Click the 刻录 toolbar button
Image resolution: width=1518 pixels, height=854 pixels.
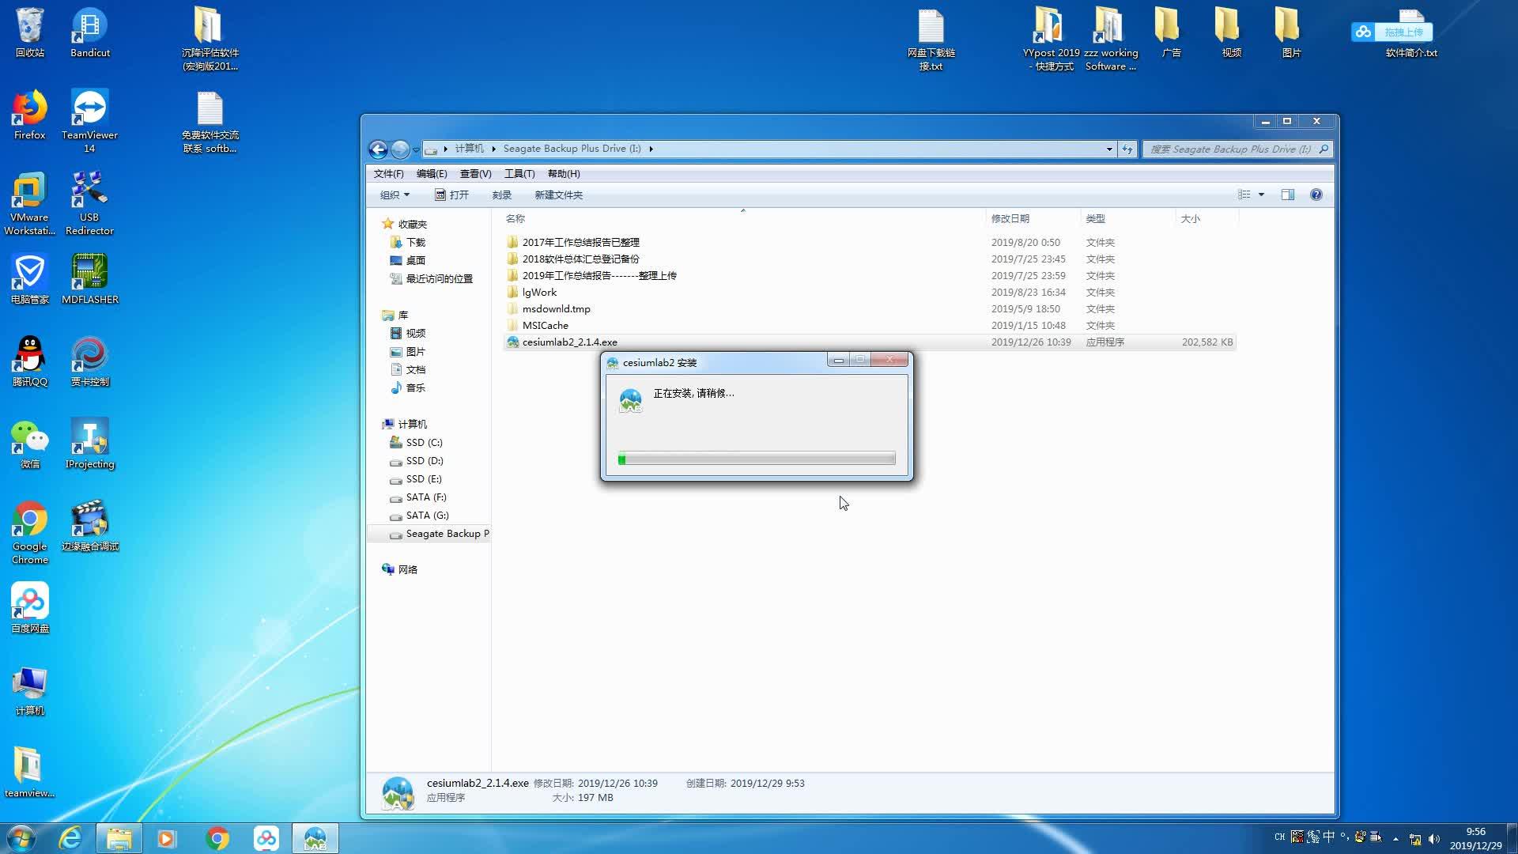[501, 195]
